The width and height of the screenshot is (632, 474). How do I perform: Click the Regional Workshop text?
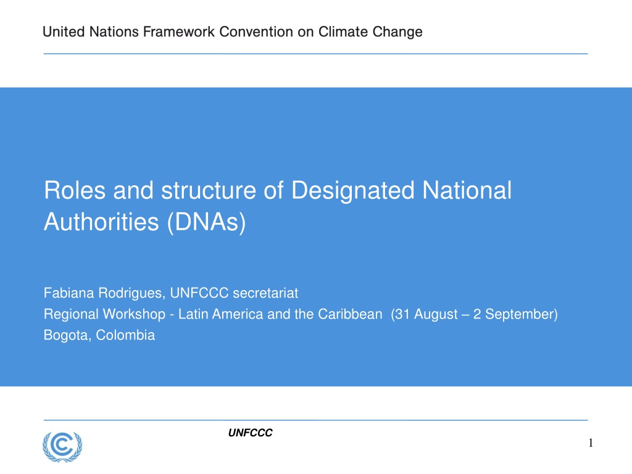click(x=104, y=314)
